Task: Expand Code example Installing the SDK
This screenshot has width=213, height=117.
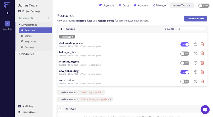Action: coord(81,92)
